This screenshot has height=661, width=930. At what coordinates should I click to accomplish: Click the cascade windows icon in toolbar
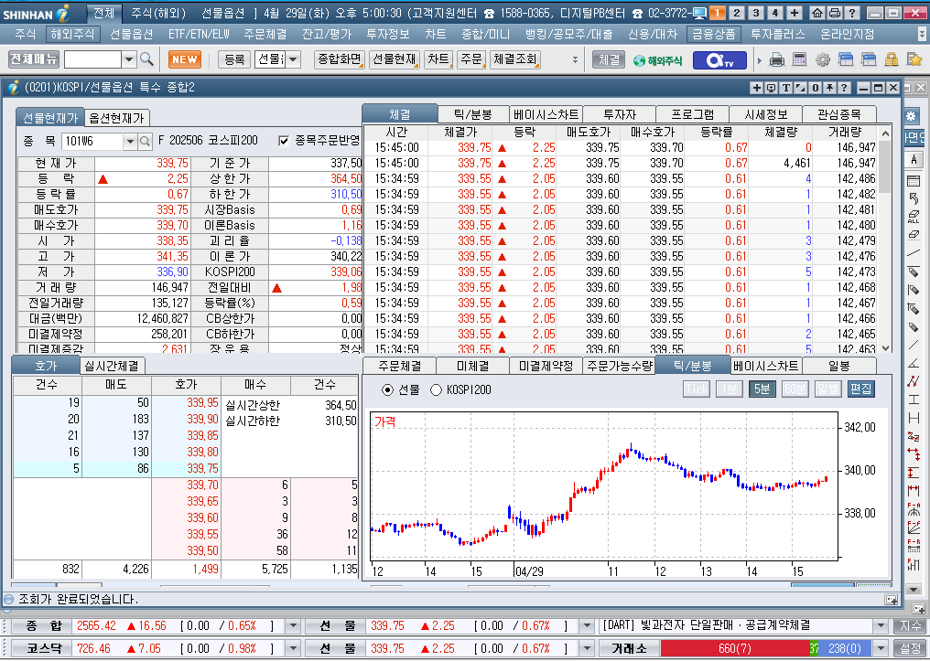(845, 59)
